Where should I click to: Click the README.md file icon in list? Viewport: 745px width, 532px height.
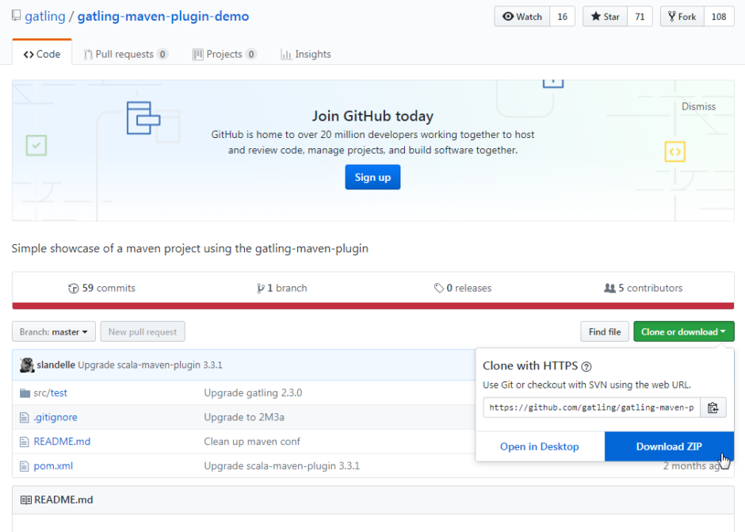pyautogui.click(x=25, y=442)
